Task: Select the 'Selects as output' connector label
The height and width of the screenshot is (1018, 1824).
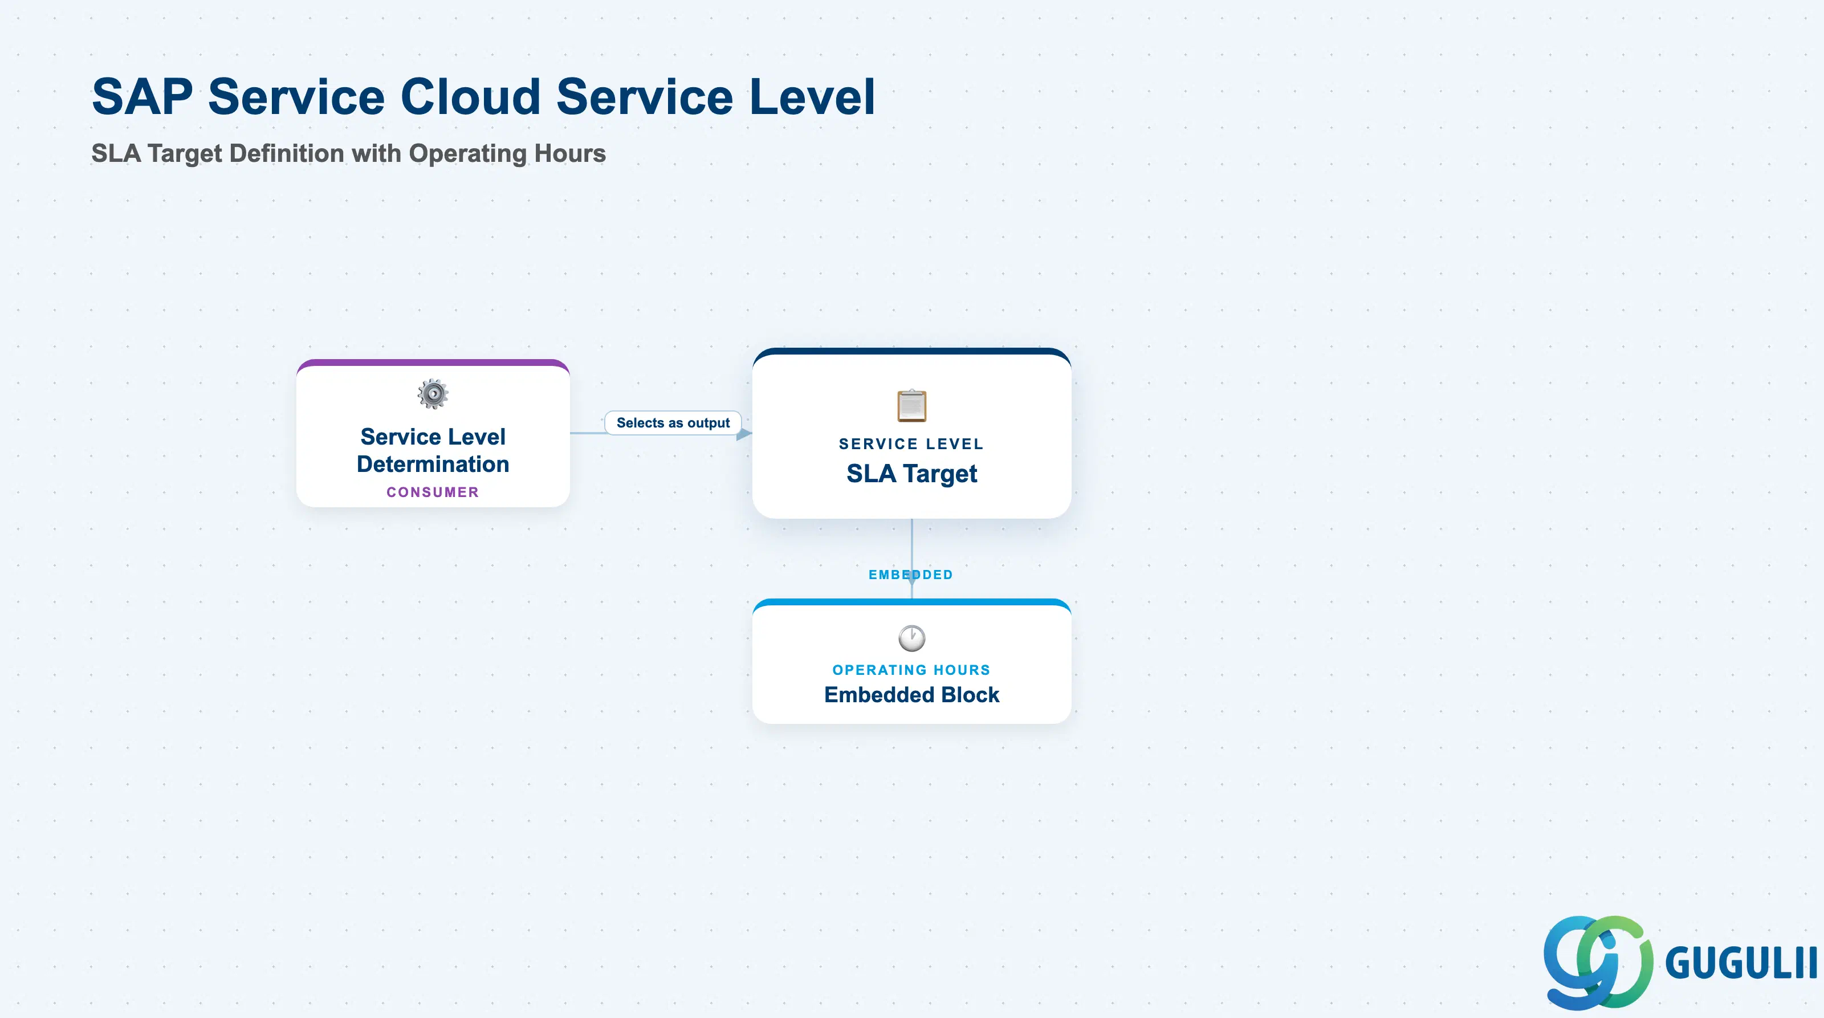Action: (673, 422)
